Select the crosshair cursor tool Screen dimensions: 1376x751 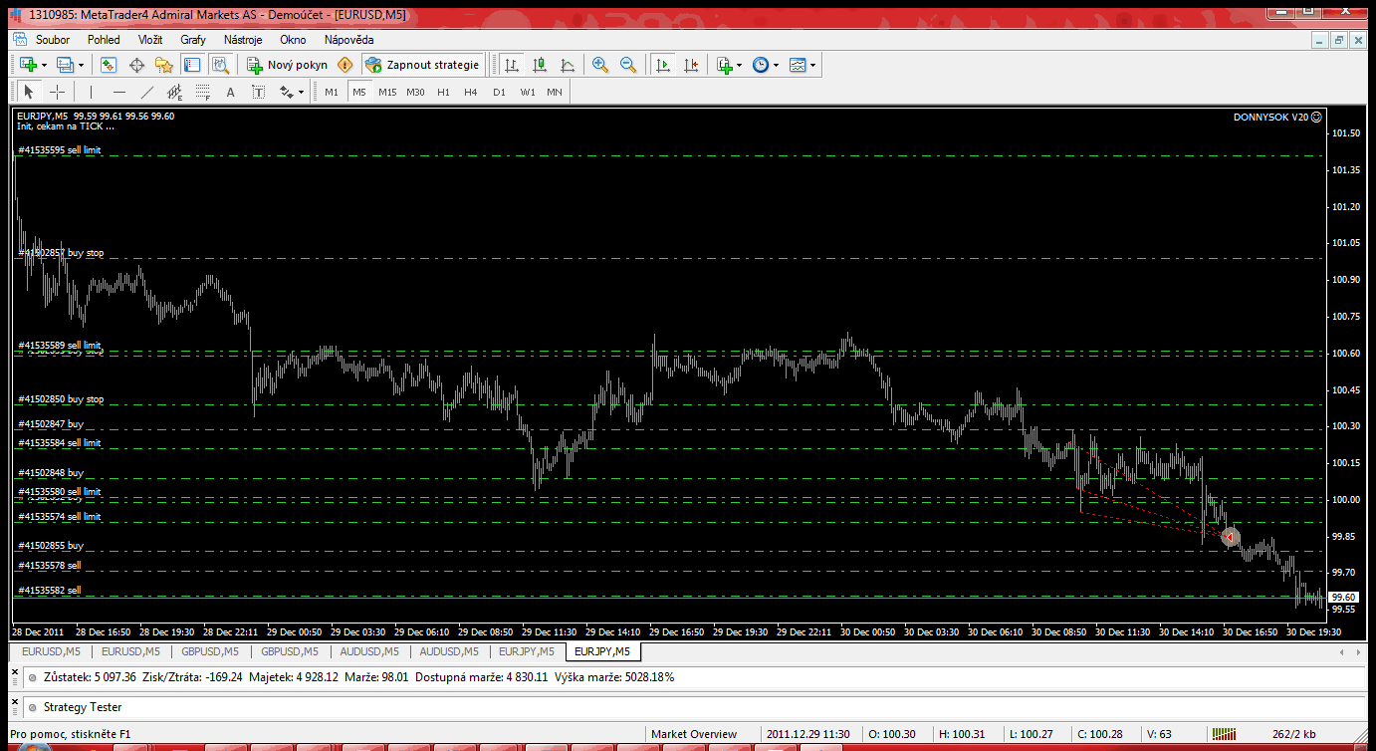[58, 92]
